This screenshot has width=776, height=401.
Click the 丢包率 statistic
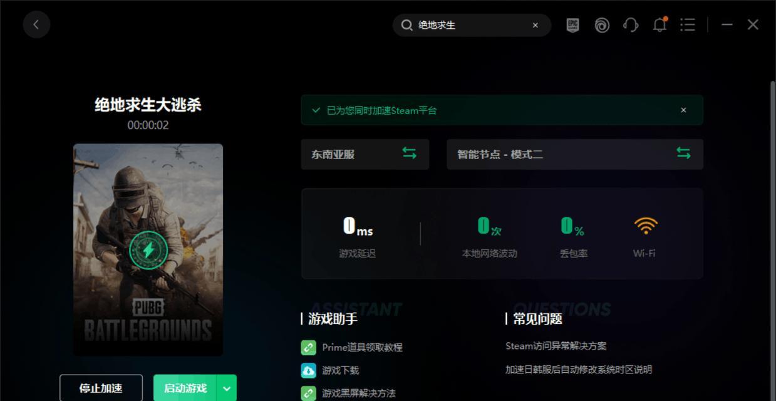[573, 237]
